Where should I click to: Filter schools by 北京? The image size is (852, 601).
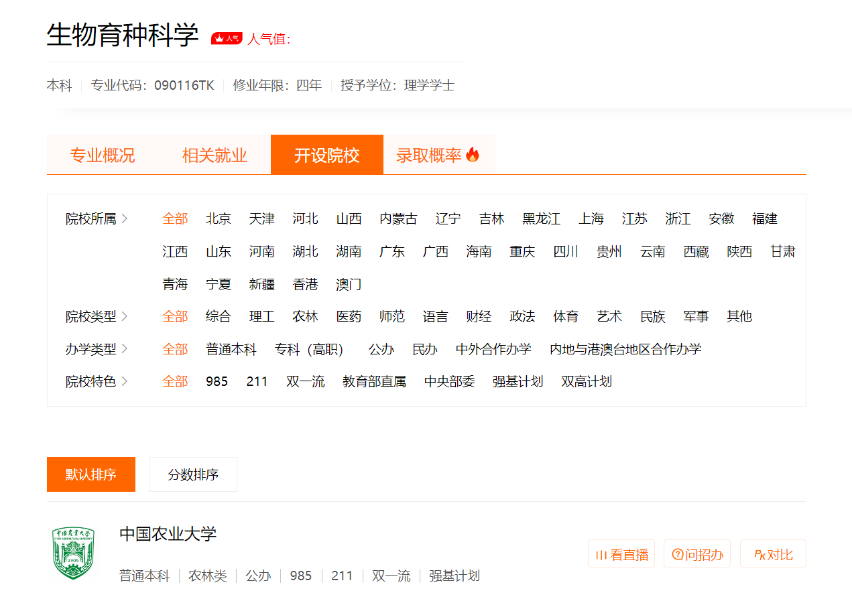[219, 218]
